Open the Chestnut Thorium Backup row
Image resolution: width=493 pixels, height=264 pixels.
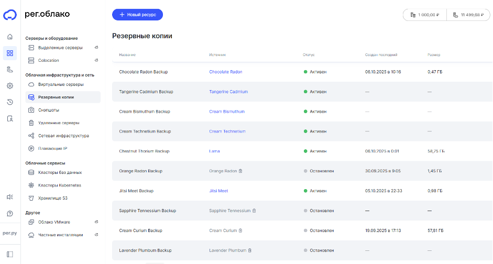pyautogui.click(x=144, y=151)
